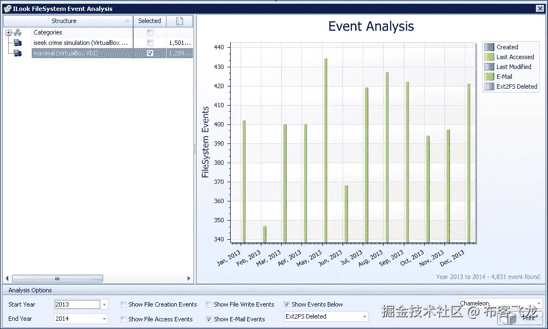The image size is (548, 329).
Task: Click the 1,289 file count cell
Action: (x=180, y=53)
